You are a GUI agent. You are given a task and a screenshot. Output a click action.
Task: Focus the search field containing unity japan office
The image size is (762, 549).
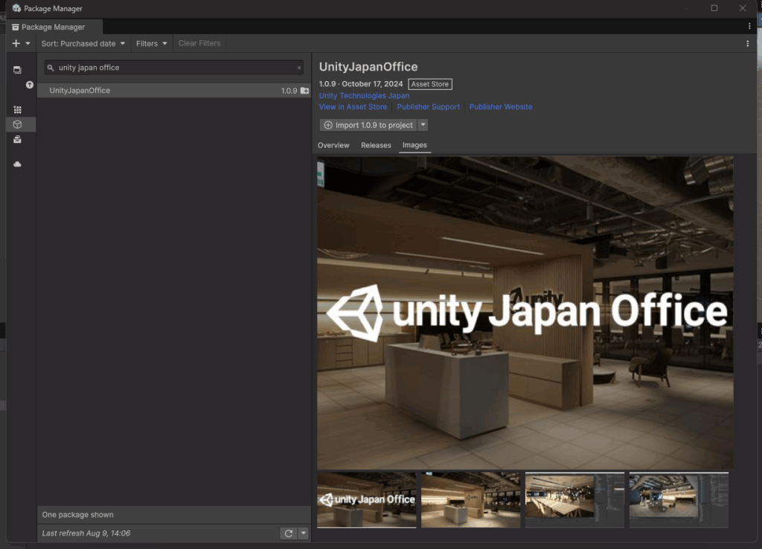click(x=173, y=68)
